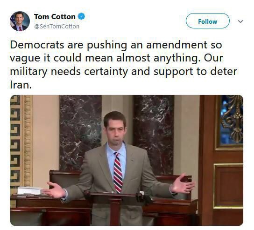Click the speaker's face in the video
This screenshot has width=254, height=230.
click(115, 129)
